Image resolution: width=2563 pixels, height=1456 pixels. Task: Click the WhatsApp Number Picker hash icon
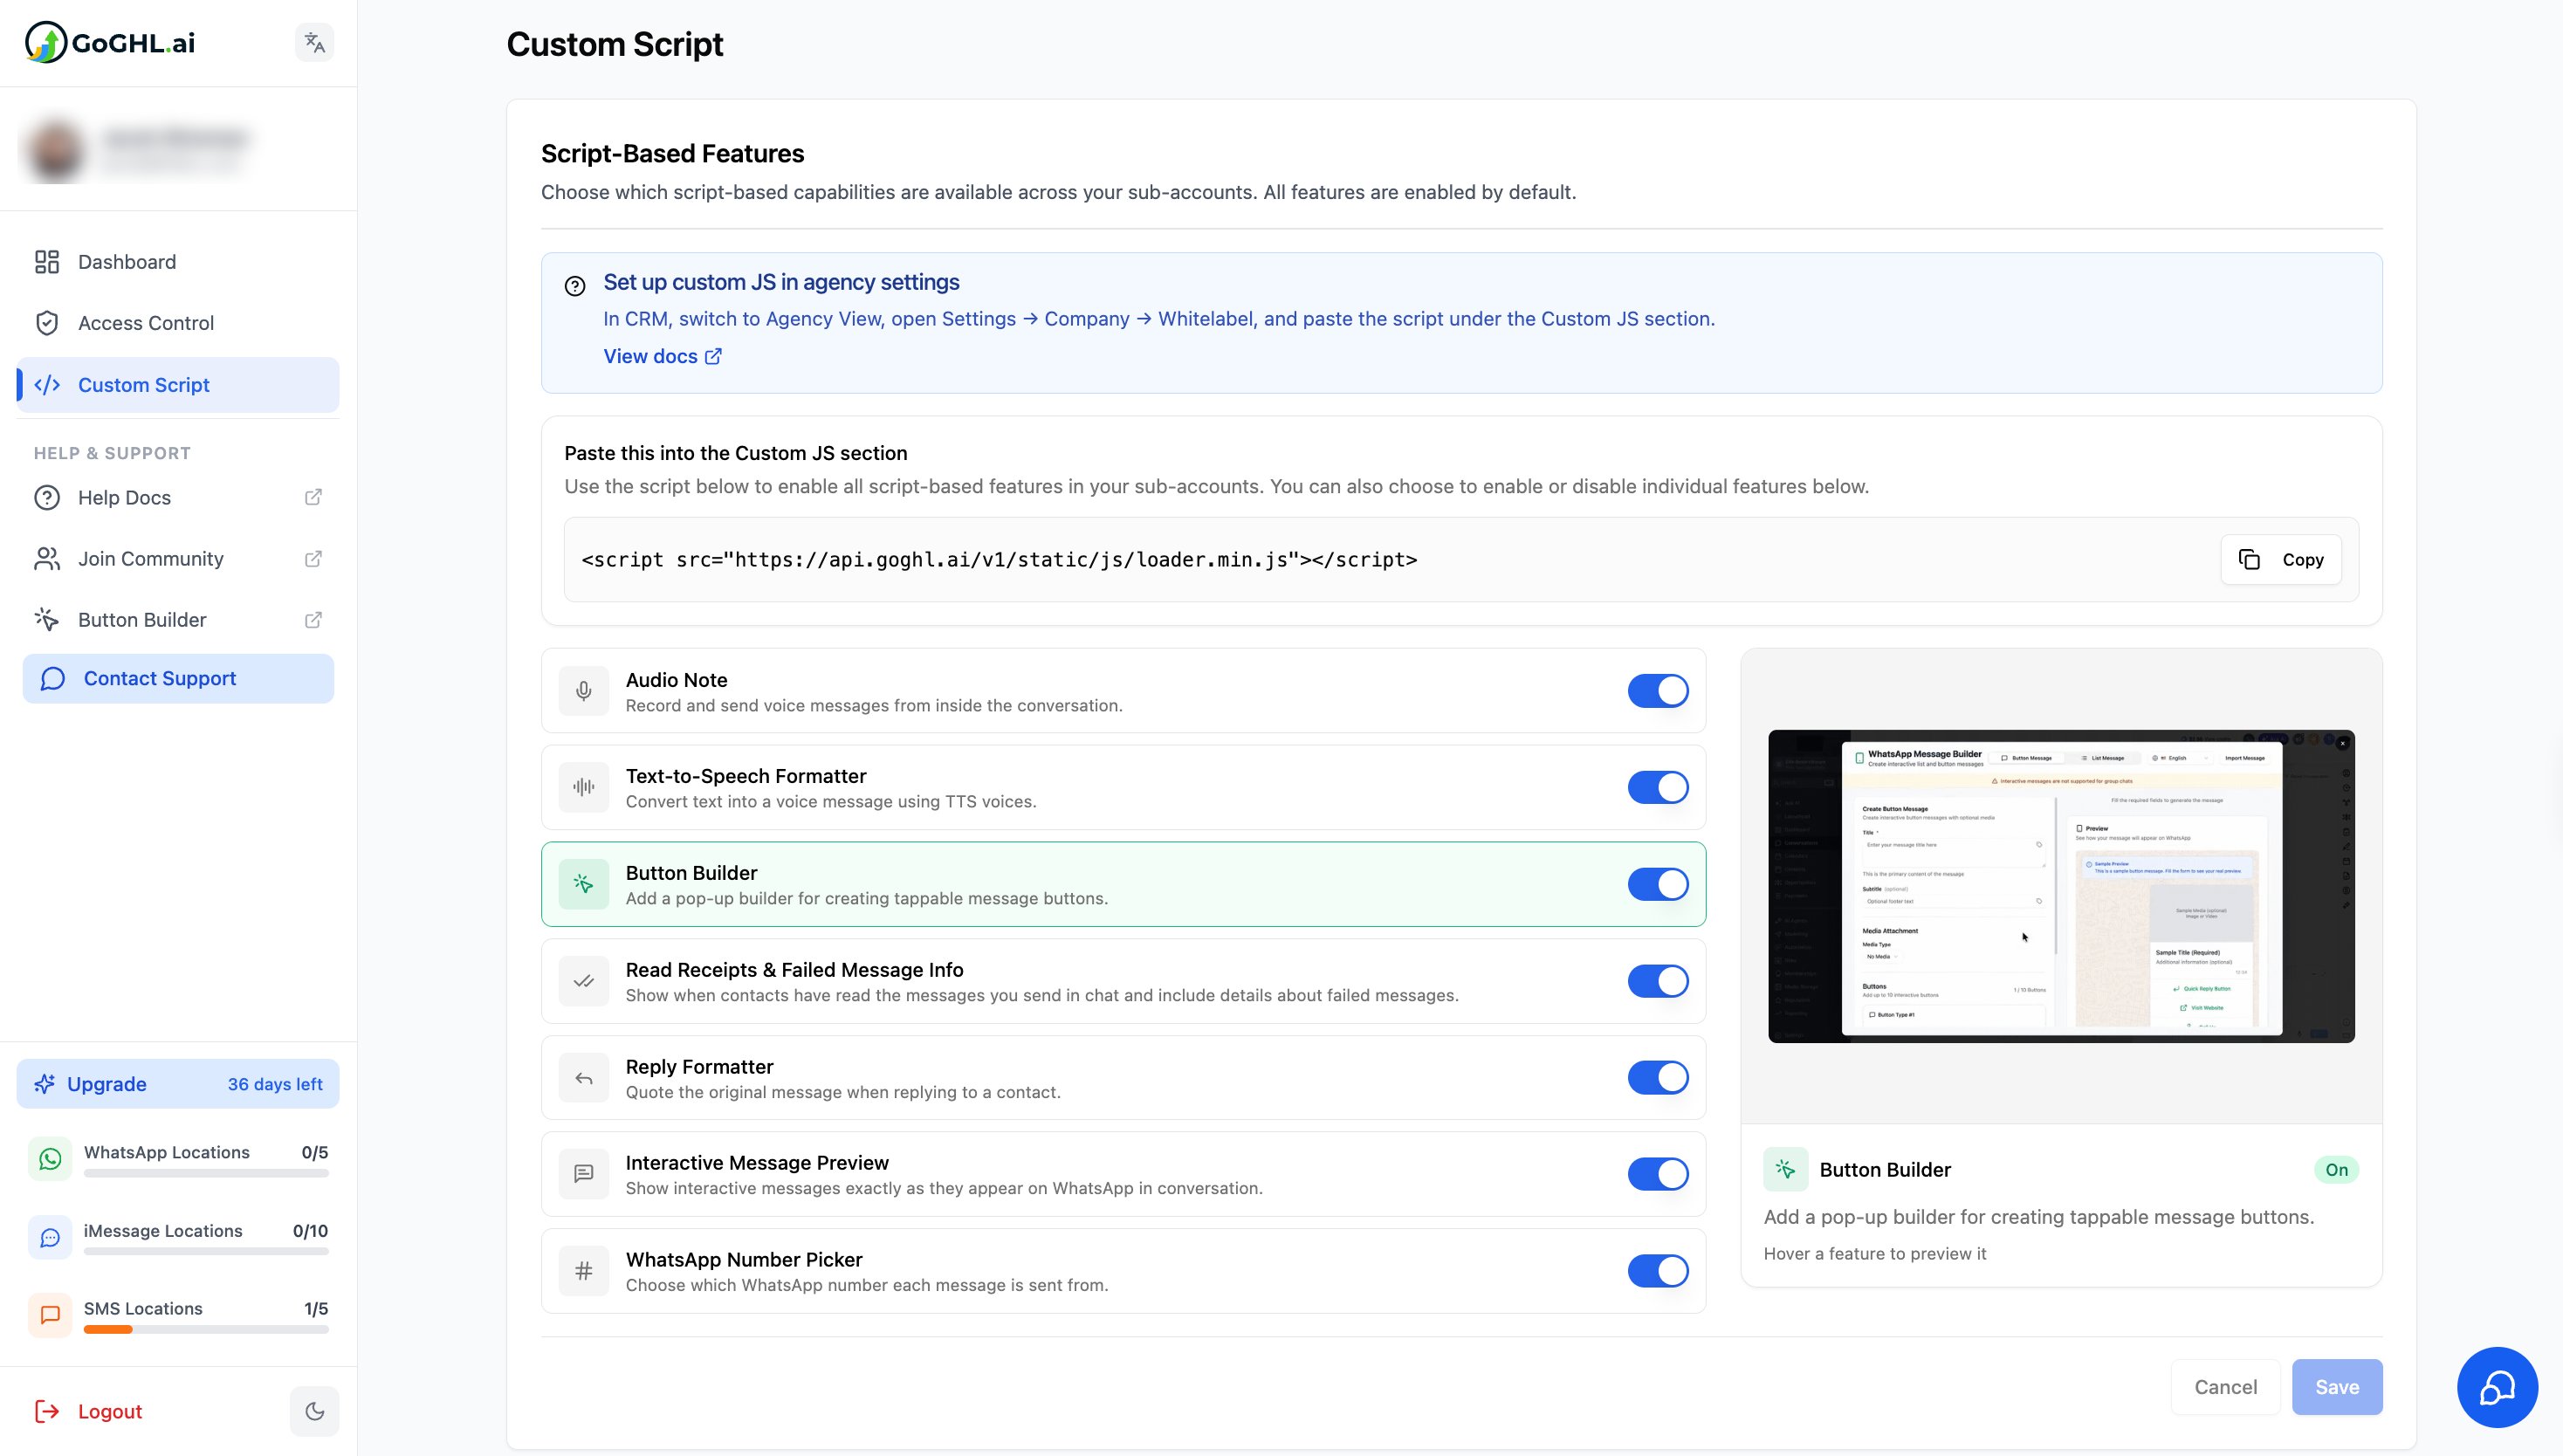(x=584, y=1271)
